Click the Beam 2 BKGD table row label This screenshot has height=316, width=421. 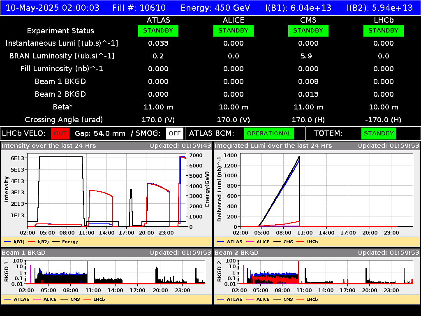point(60,94)
